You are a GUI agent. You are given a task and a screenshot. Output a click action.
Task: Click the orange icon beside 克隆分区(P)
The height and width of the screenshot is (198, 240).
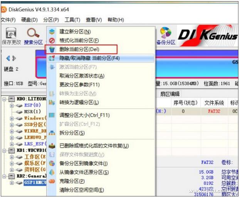52,181
